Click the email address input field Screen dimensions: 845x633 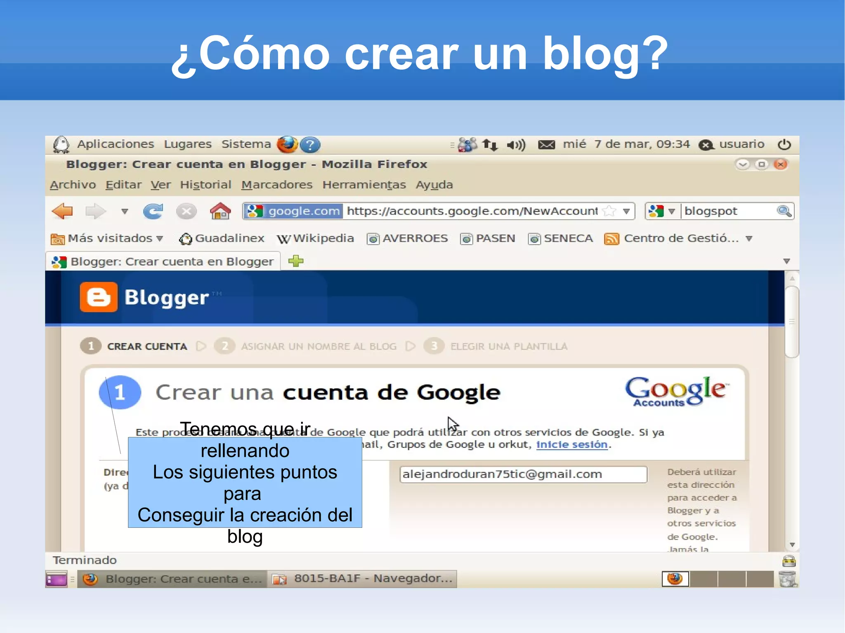[523, 474]
